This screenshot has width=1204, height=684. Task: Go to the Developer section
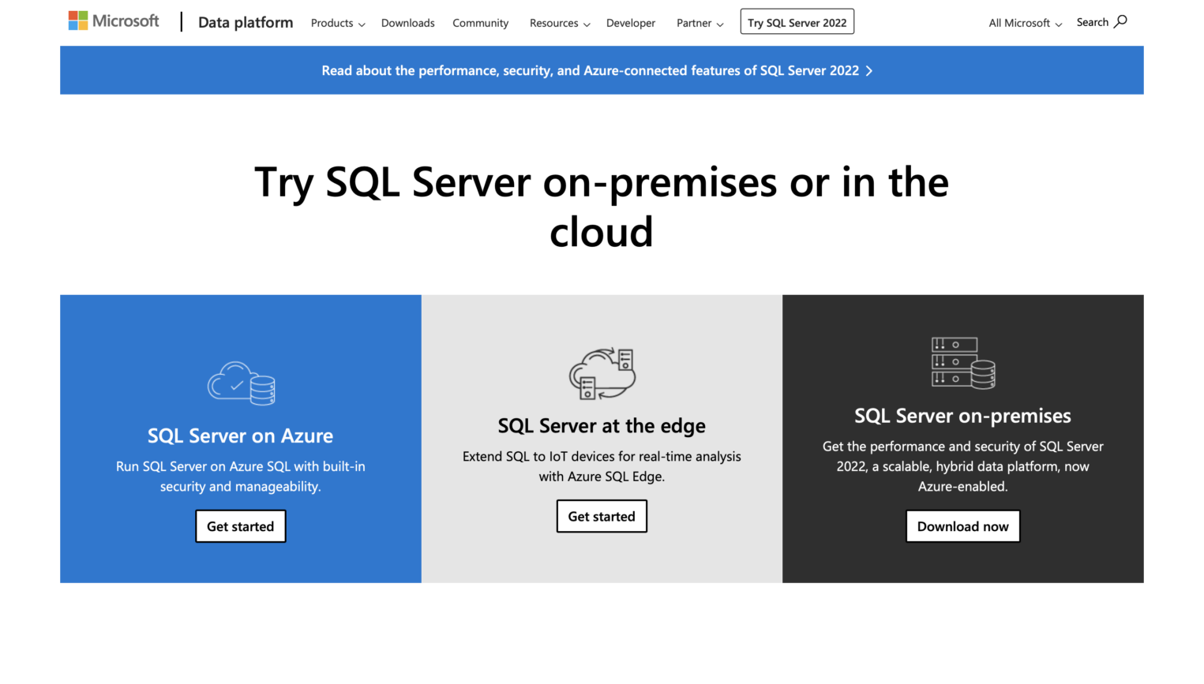point(630,23)
